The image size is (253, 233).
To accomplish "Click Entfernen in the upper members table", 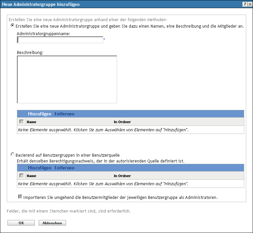I will pyautogui.click(x=64, y=114).
